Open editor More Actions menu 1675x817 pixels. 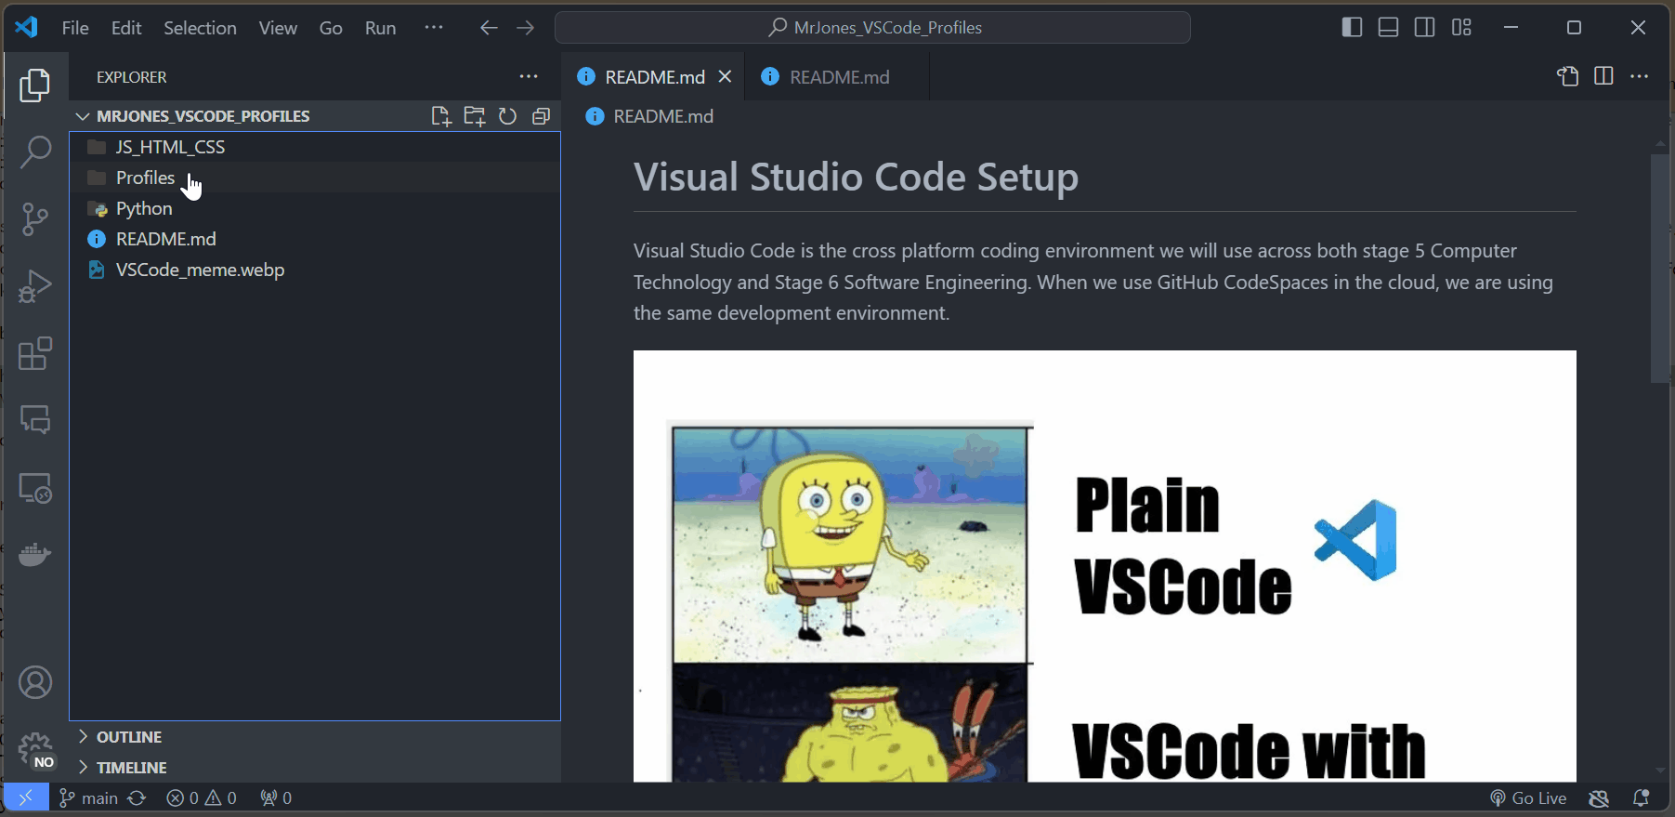[1639, 76]
